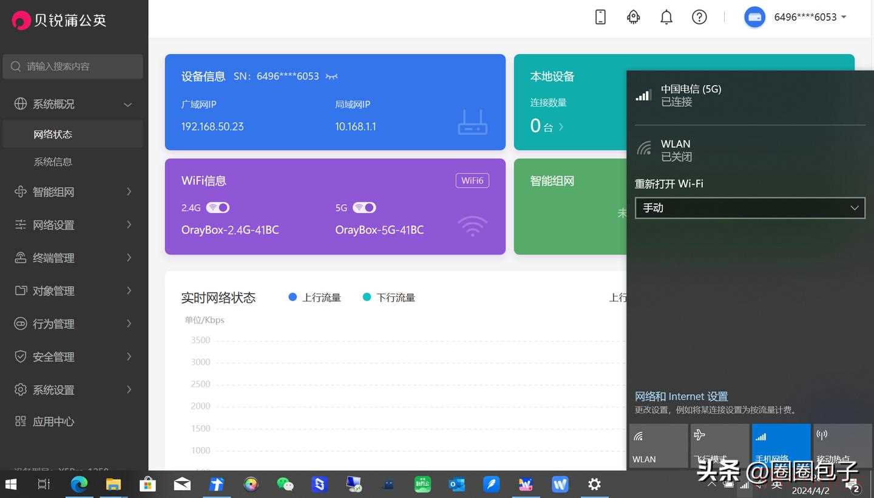Open account dropdown 6496****6053
The image size is (874, 498).
pos(796,17)
